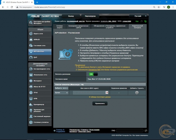Click the client MAC address input field
This screenshot has height=140, width=176.
[x=89, y=93]
